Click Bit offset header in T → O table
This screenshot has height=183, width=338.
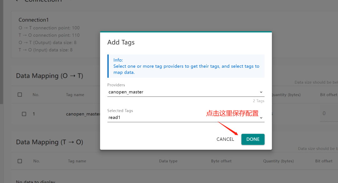point(324,161)
